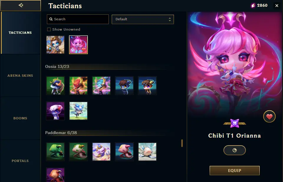
Task: Click the Paddlemar 6/38 section header
Action: (x=61, y=133)
